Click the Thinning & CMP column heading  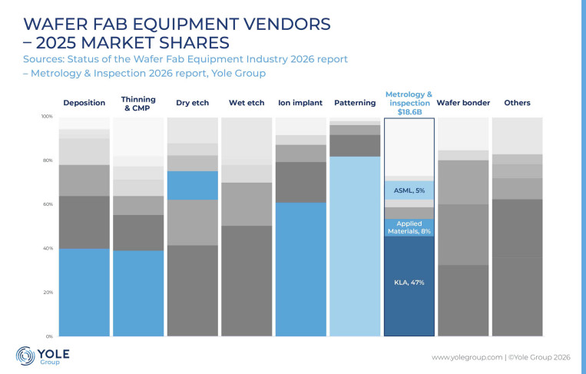tap(138, 104)
